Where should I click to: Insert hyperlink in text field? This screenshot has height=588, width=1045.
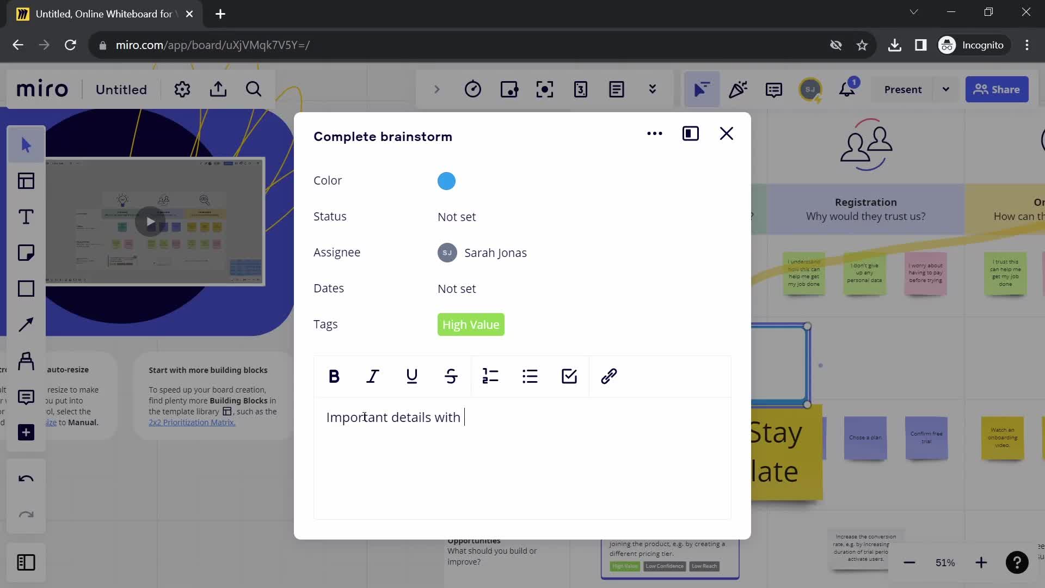[x=608, y=376]
